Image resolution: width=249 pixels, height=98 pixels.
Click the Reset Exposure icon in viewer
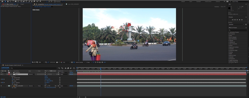click(102, 62)
